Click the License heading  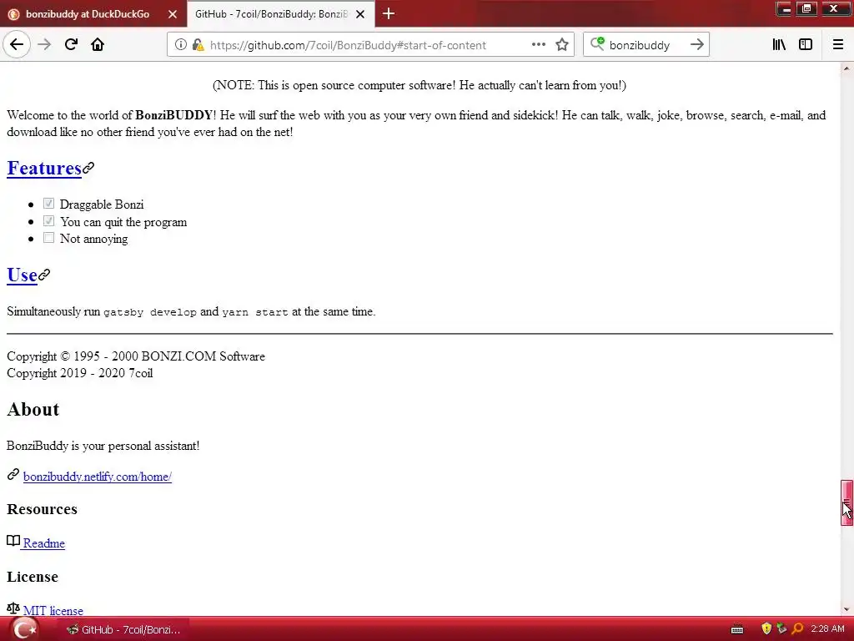click(x=33, y=577)
